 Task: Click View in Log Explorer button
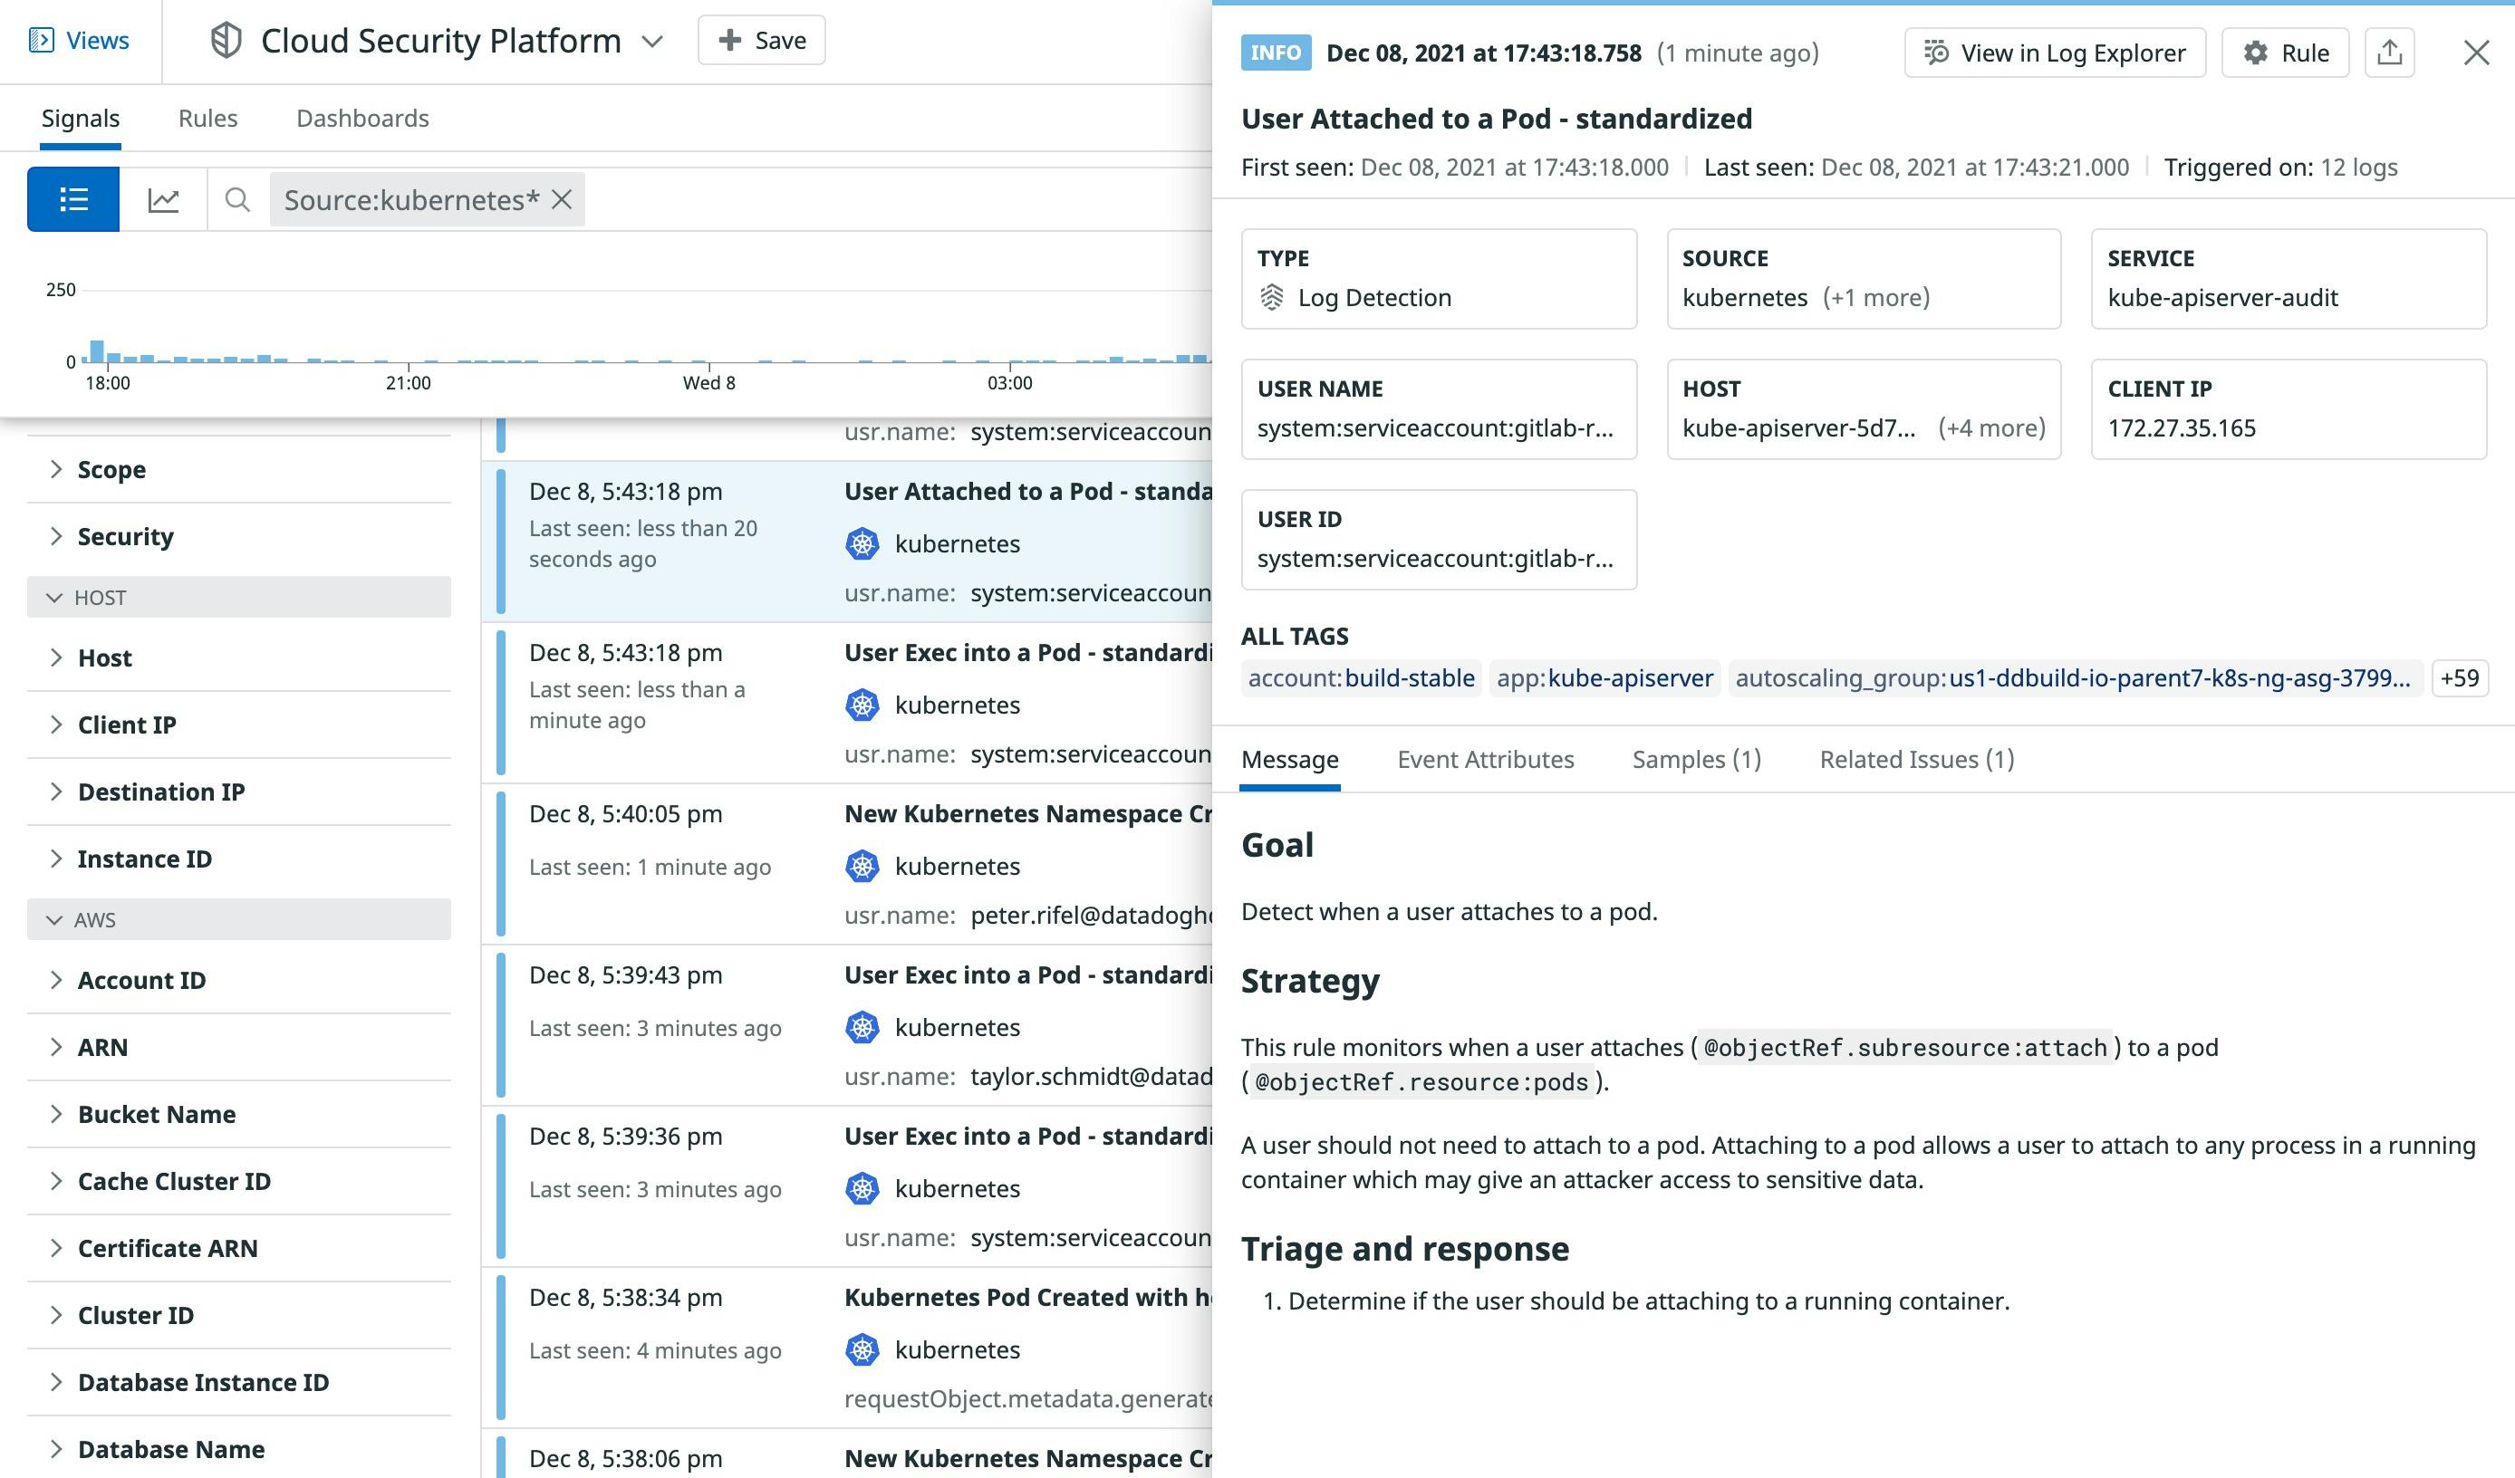[x=2055, y=53]
